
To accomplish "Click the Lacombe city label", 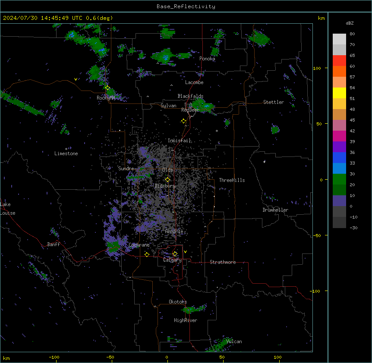I will pyautogui.click(x=194, y=82).
